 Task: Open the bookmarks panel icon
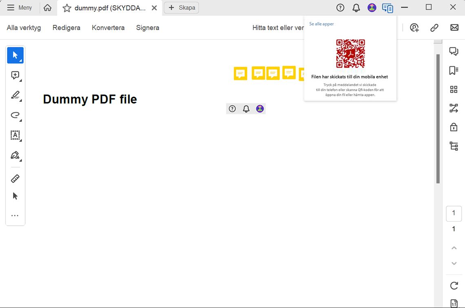(x=454, y=70)
